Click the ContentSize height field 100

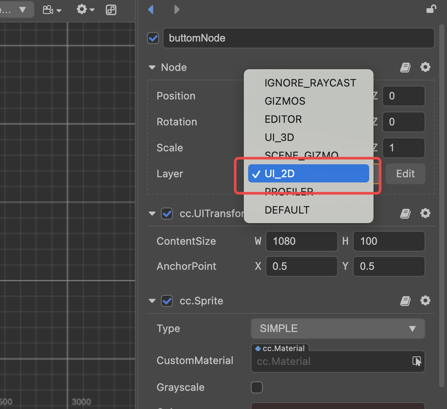point(389,241)
